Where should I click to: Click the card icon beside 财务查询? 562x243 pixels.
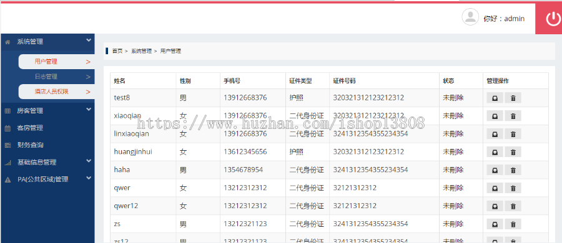click(x=7, y=145)
